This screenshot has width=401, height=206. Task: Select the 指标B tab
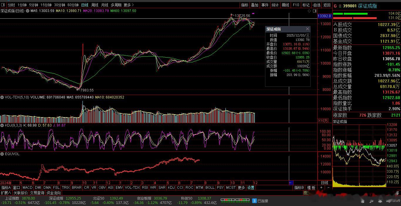(x=299, y=188)
